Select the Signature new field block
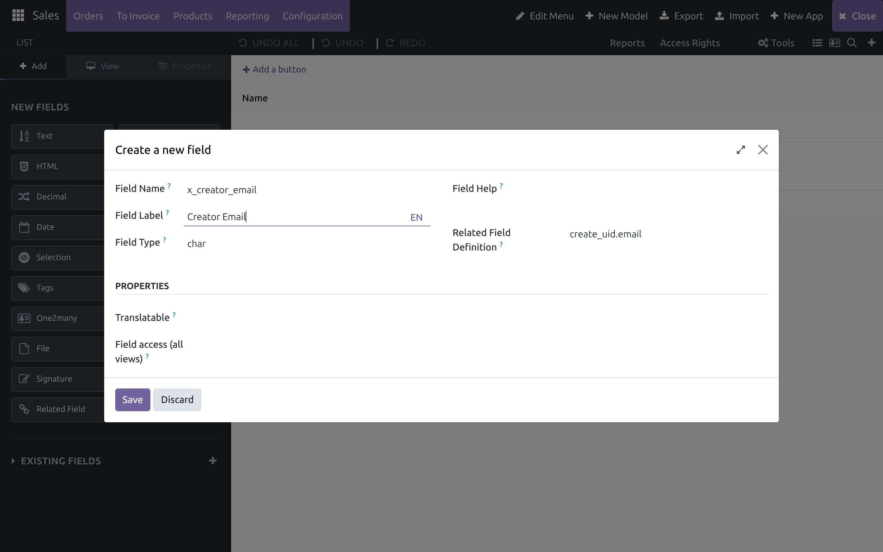Viewport: 883px width, 552px height. 58,378
